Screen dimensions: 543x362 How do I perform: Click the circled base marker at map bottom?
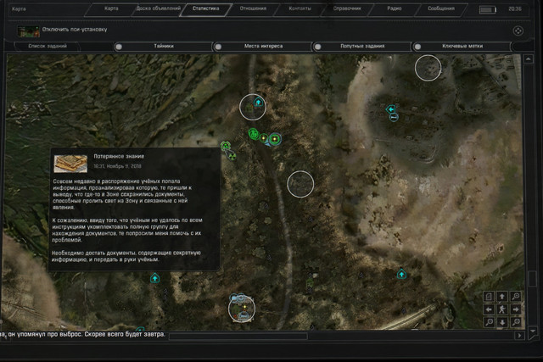point(242,309)
